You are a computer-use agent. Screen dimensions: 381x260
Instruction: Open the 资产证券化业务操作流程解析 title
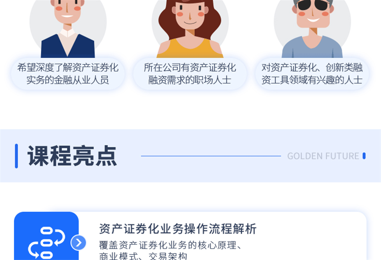(177, 229)
